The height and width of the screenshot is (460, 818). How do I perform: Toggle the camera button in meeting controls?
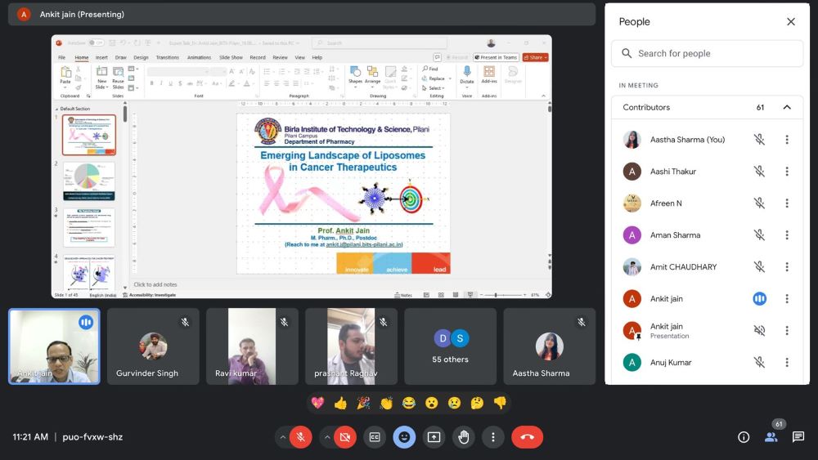345,437
